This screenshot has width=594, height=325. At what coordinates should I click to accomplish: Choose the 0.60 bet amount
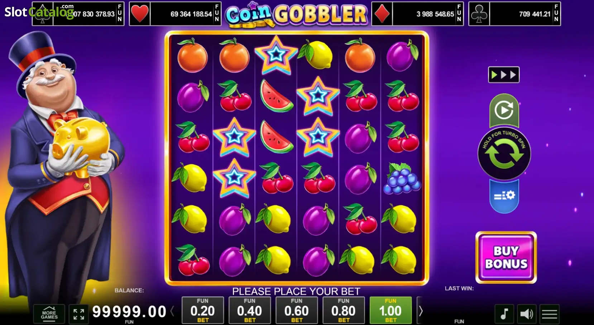pyautogui.click(x=297, y=310)
